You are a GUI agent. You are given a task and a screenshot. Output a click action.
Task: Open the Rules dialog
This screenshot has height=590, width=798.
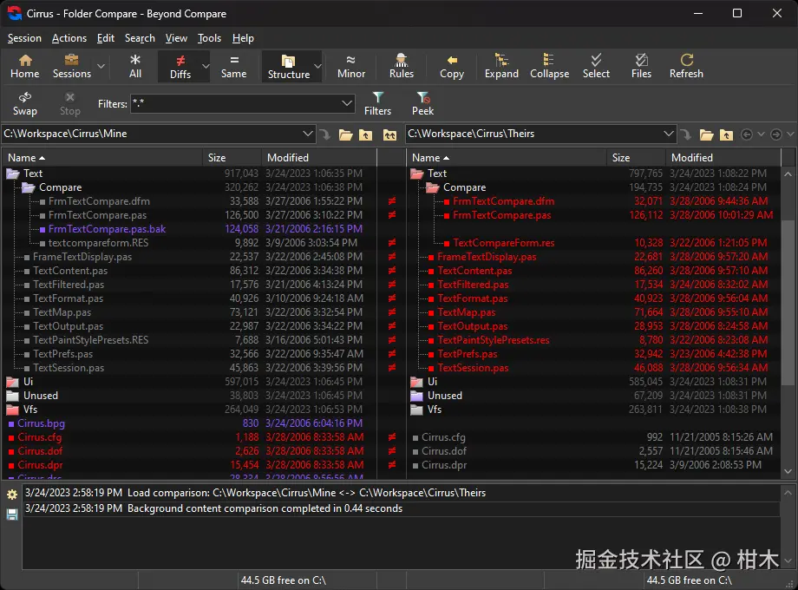[402, 66]
